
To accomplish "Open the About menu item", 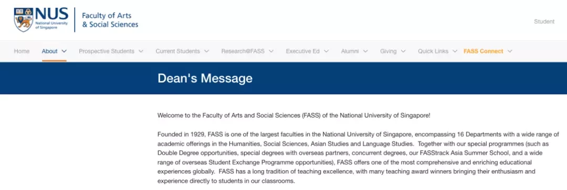I will [49, 51].
